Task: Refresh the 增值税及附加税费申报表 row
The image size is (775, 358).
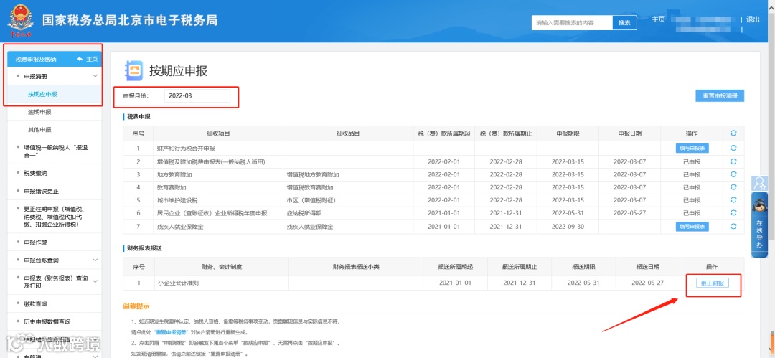Action: pyautogui.click(x=733, y=161)
